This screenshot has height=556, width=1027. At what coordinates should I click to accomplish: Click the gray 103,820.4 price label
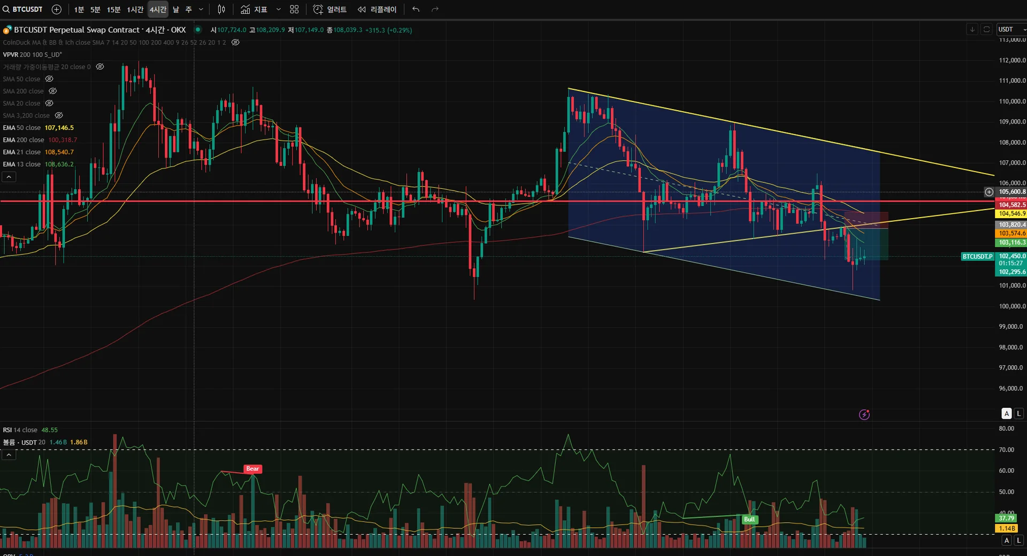click(x=1011, y=225)
